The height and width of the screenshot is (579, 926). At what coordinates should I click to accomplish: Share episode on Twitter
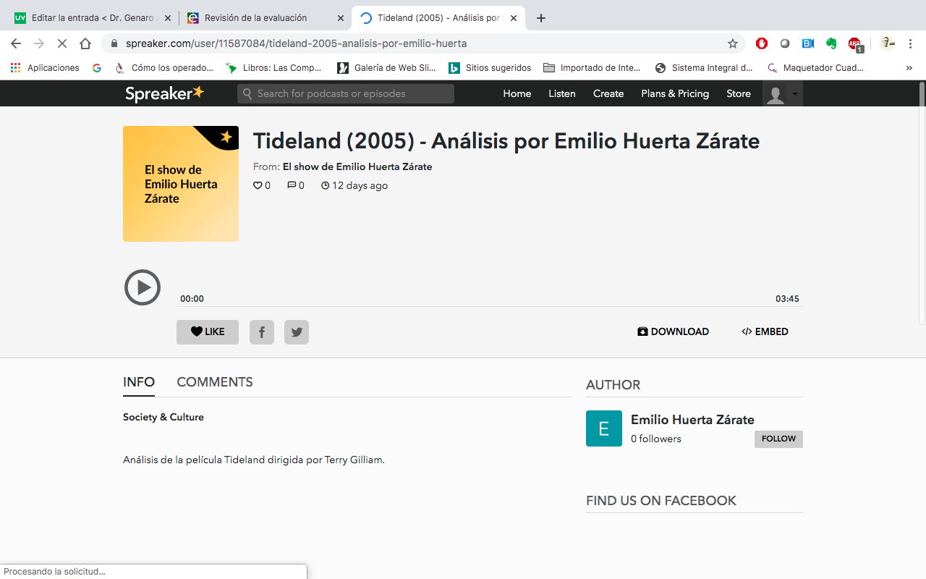[x=297, y=332]
